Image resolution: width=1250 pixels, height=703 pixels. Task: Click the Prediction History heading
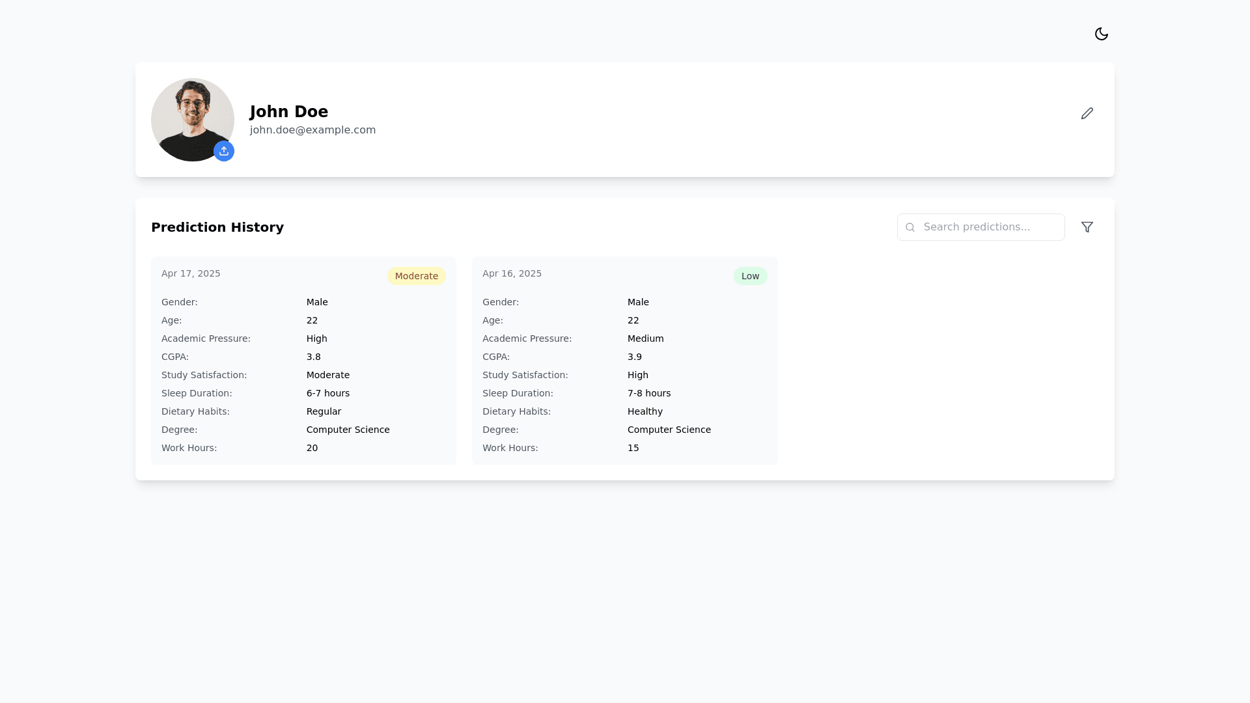217,227
